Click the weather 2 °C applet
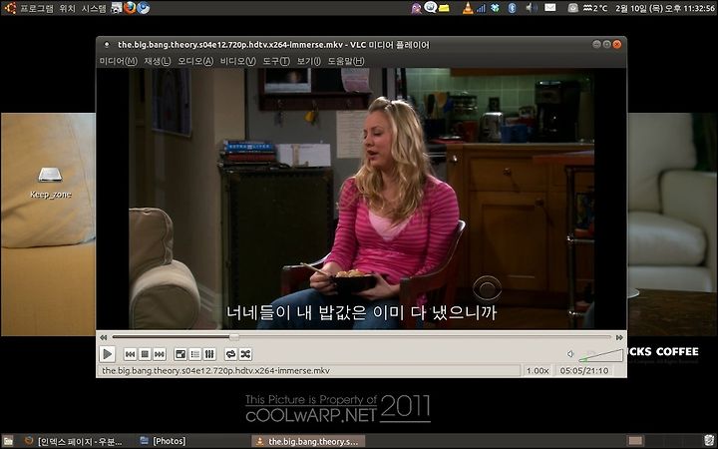This screenshot has width=718, height=449. 595,8
